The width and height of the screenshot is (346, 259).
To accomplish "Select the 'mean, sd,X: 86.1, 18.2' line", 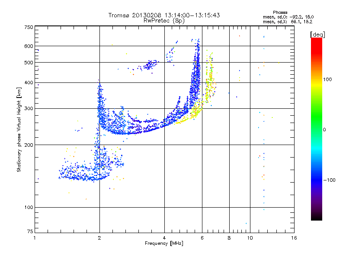I will coord(288,22).
